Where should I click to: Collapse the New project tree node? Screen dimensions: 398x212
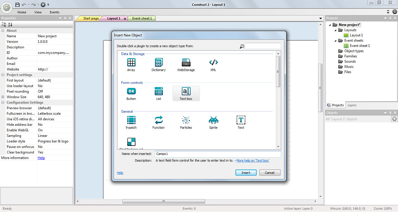(330, 25)
